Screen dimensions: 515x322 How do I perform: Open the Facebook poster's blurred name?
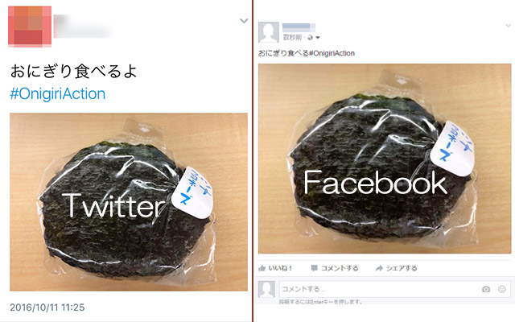point(299,27)
